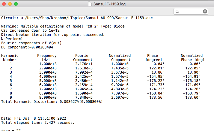The image size is (214, 131).
Task: Click the document icon beside the window title
Action: (x=90, y=4)
